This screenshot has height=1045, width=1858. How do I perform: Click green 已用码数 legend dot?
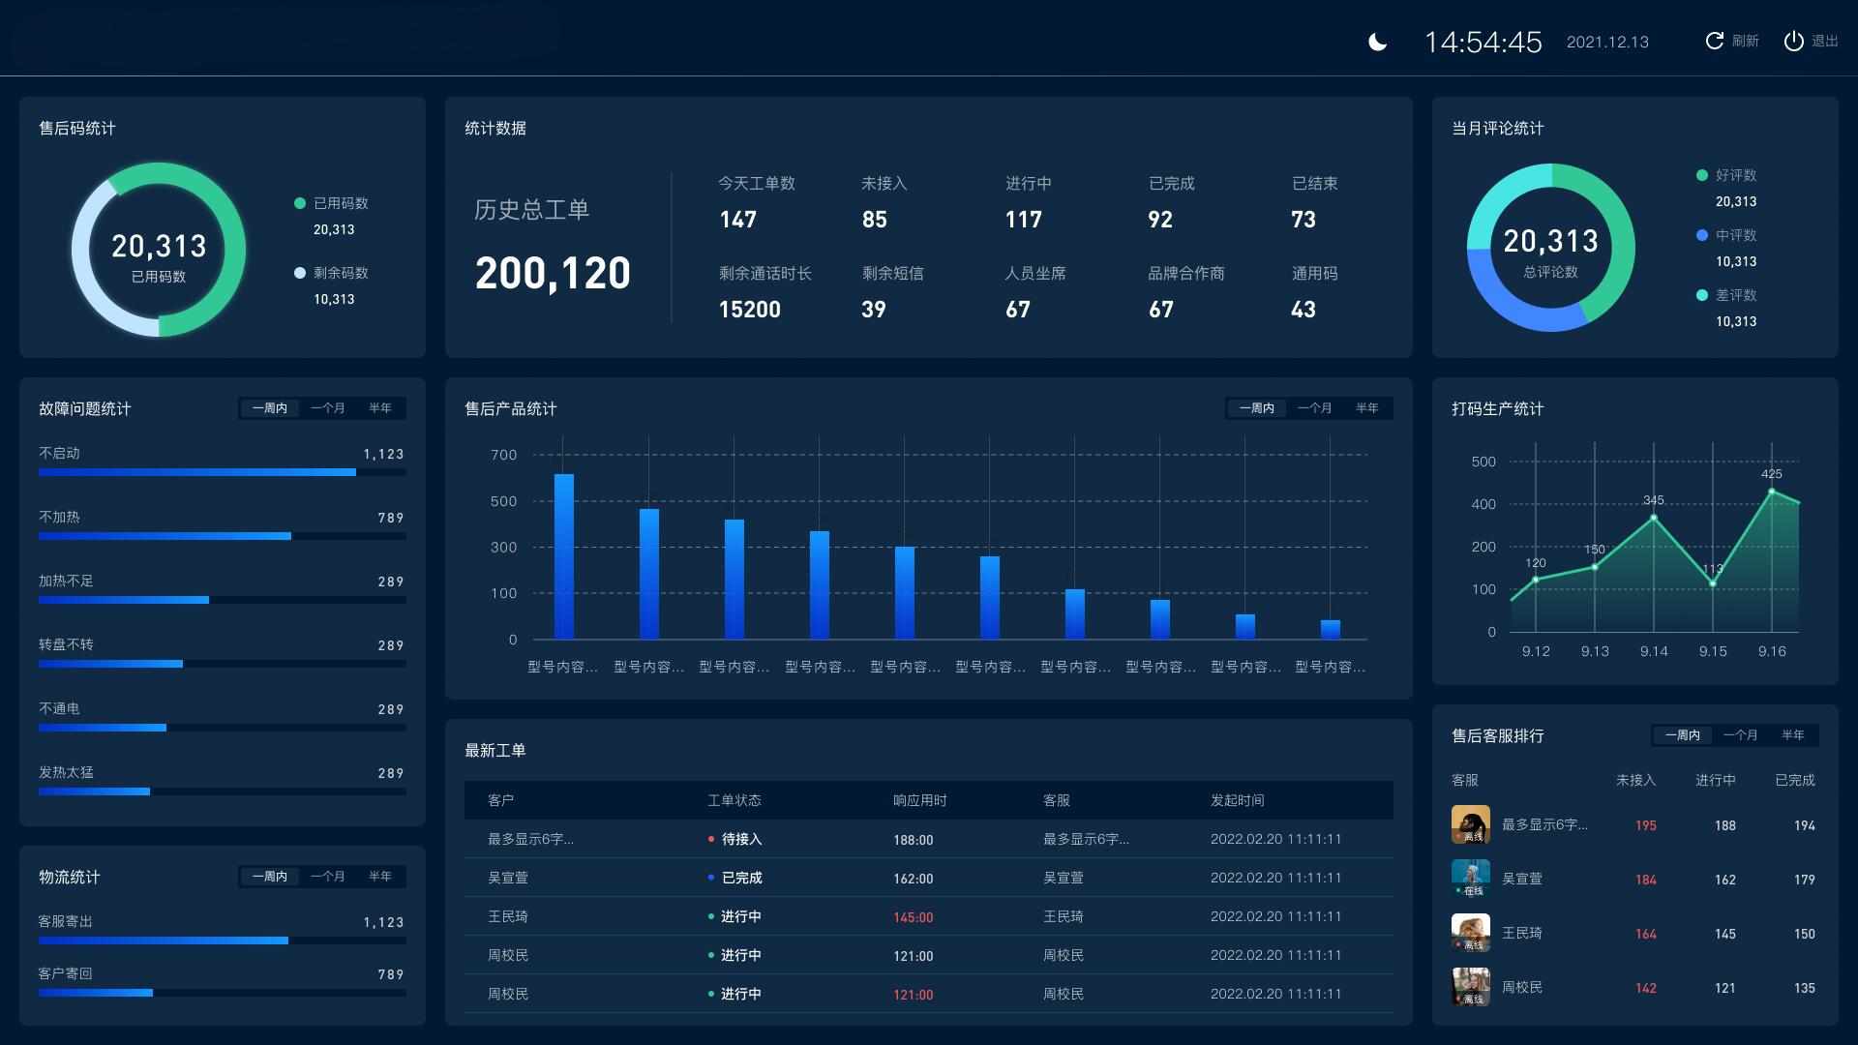(x=300, y=203)
